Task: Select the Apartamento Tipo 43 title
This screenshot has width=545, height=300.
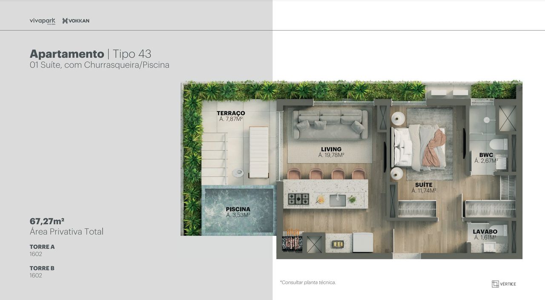Action: [x=90, y=54]
